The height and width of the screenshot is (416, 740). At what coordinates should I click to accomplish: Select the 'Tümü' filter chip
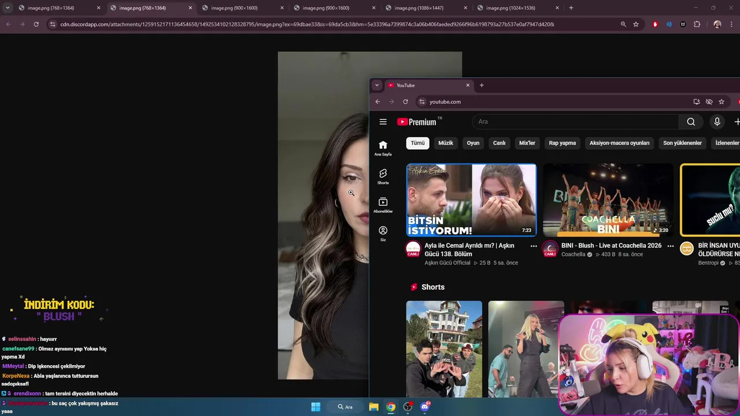(417, 143)
